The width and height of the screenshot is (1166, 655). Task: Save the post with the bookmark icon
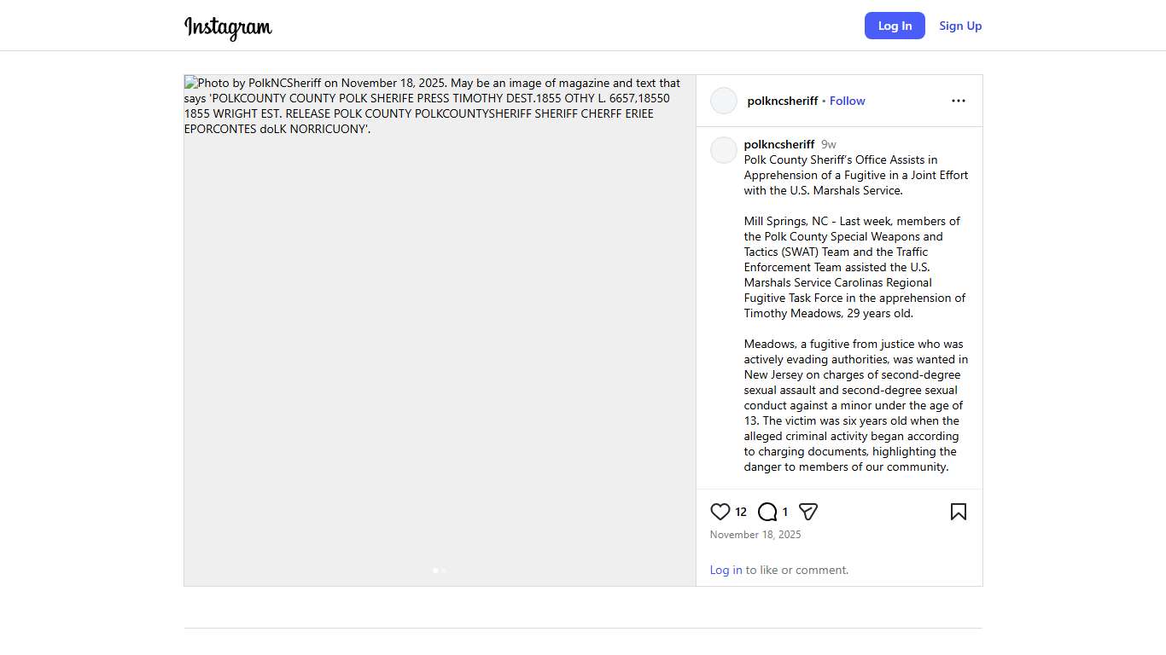pos(959,512)
